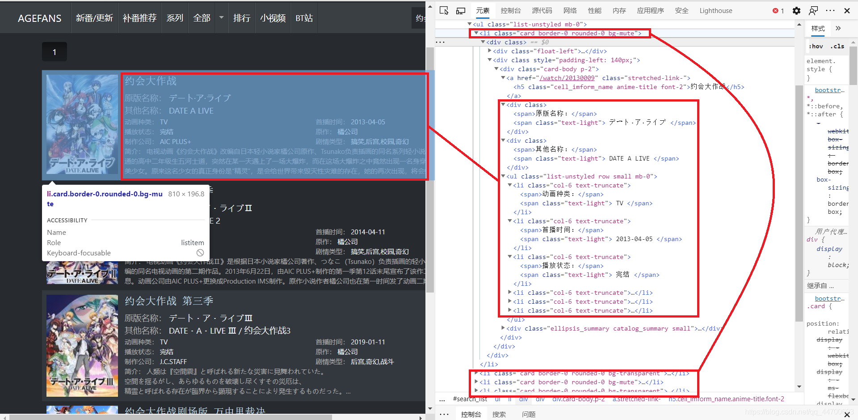Open DevTools settings gear

coord(796,11)
